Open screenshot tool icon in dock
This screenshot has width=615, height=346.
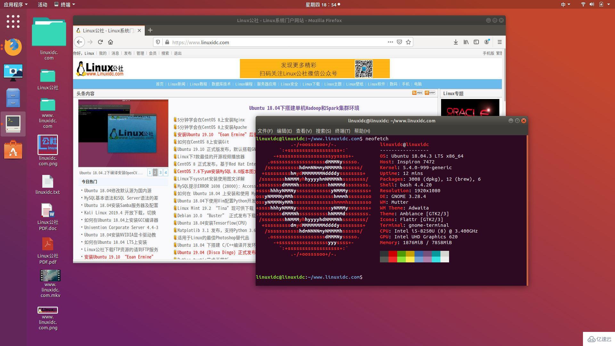[x=13, y=72]
